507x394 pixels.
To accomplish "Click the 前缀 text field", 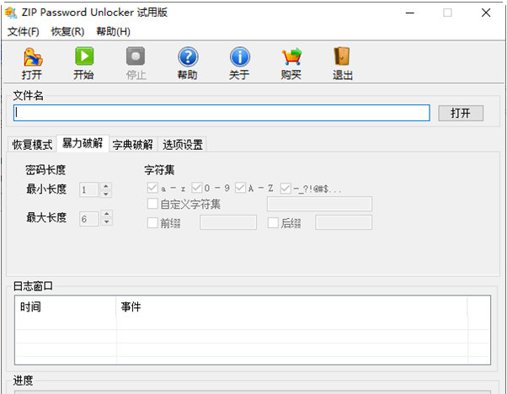I will coord(228,222).
